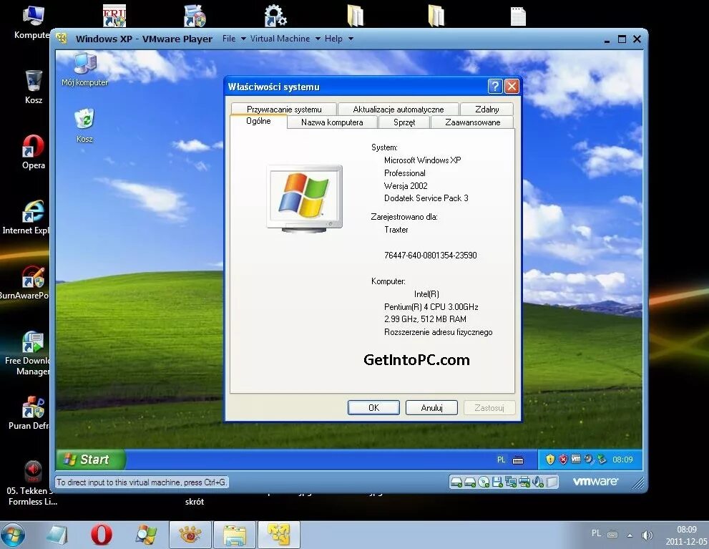
Task: Click the Anuluj button
Action: pos(432,407)
